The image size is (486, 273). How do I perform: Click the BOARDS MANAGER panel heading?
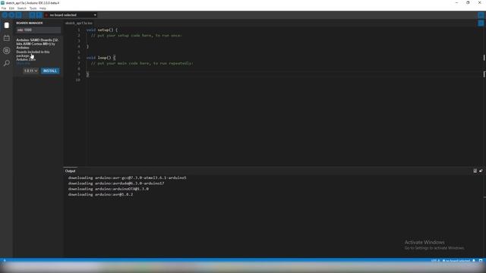(30, 23)
